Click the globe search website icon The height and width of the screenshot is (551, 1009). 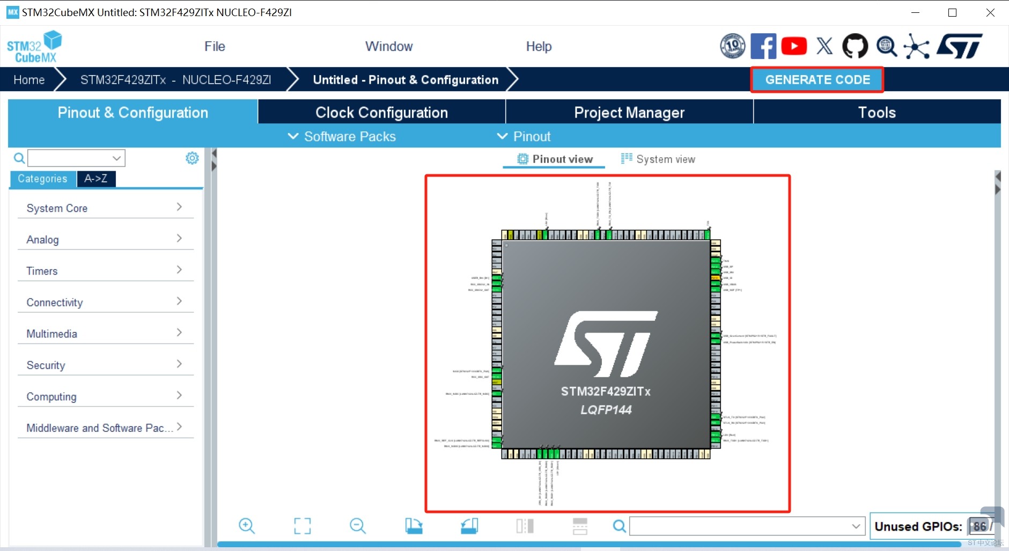click(886, 47)
